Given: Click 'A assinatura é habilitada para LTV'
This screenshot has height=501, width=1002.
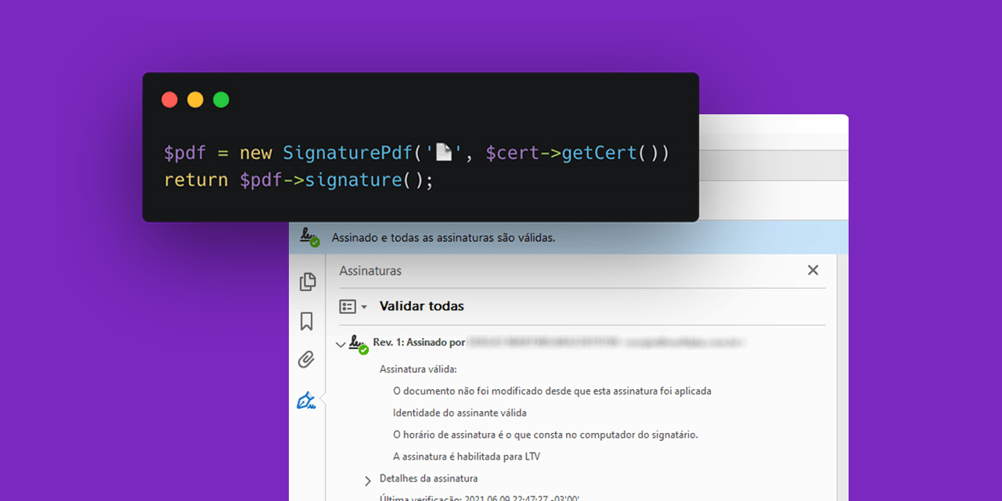Looking at the screenshot, I should click(467, 456).
